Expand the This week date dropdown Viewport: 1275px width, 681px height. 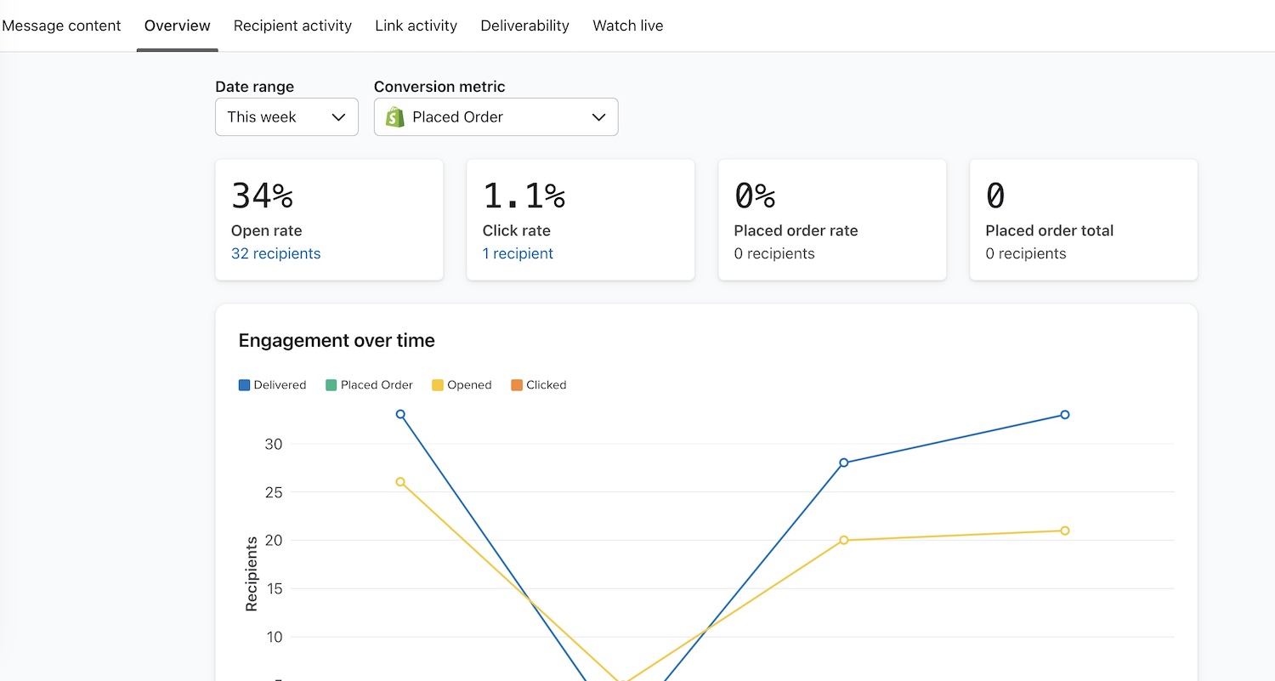tap(286, 116)
